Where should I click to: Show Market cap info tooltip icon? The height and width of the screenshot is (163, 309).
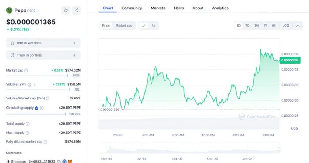pos(26,71)
